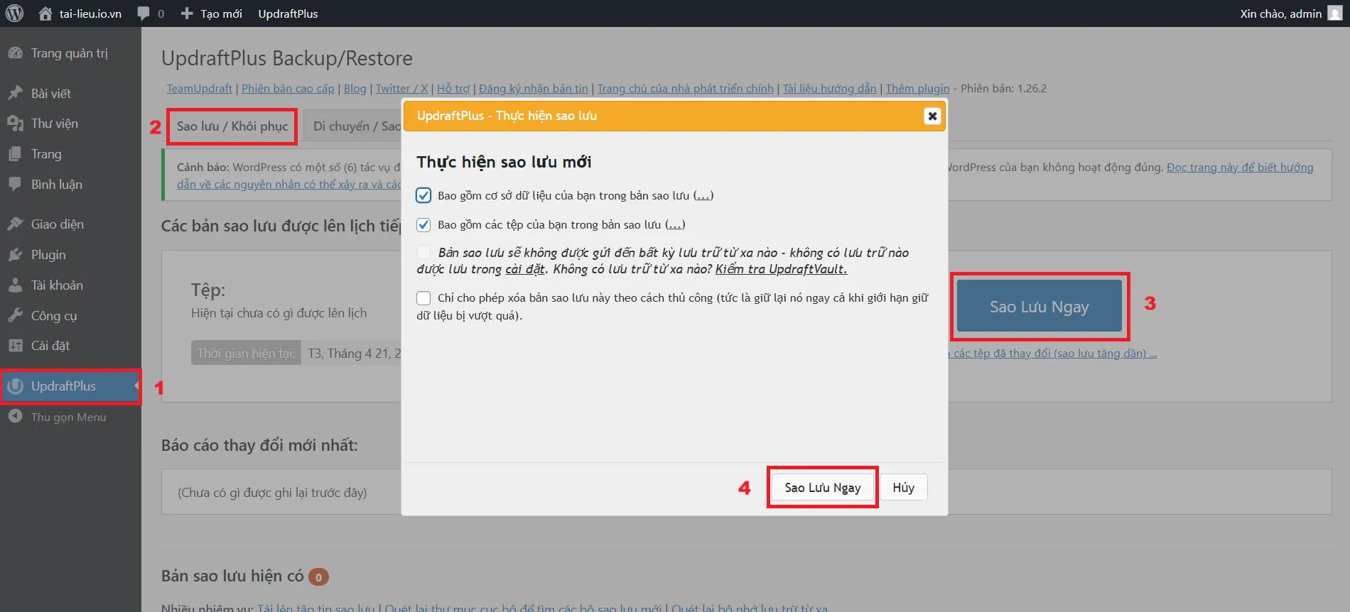Open the Hỗ trợ link

[453, 89]
